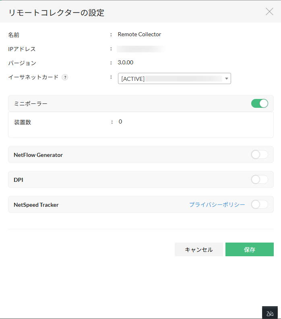Click the help icon next to イーサネットカード
This screenshot has height=319, width=281.
point(65,77)
